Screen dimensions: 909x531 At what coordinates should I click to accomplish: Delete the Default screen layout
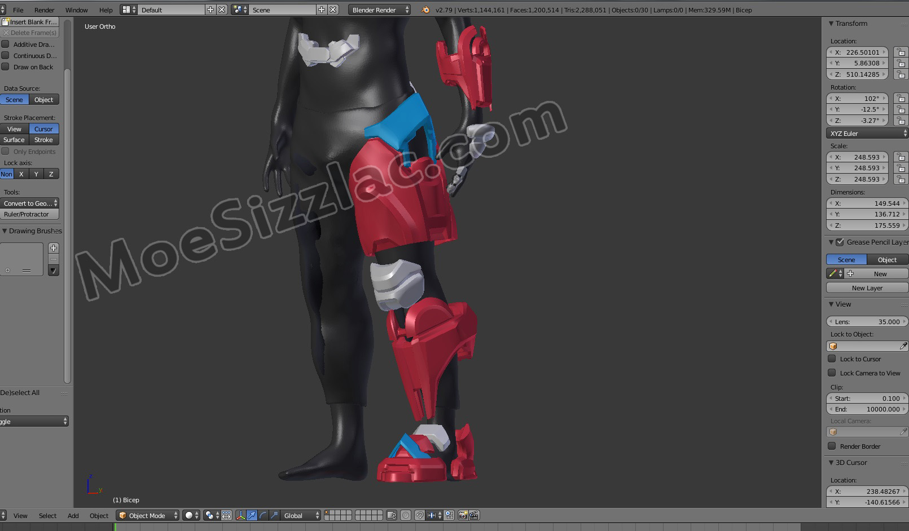222,10
